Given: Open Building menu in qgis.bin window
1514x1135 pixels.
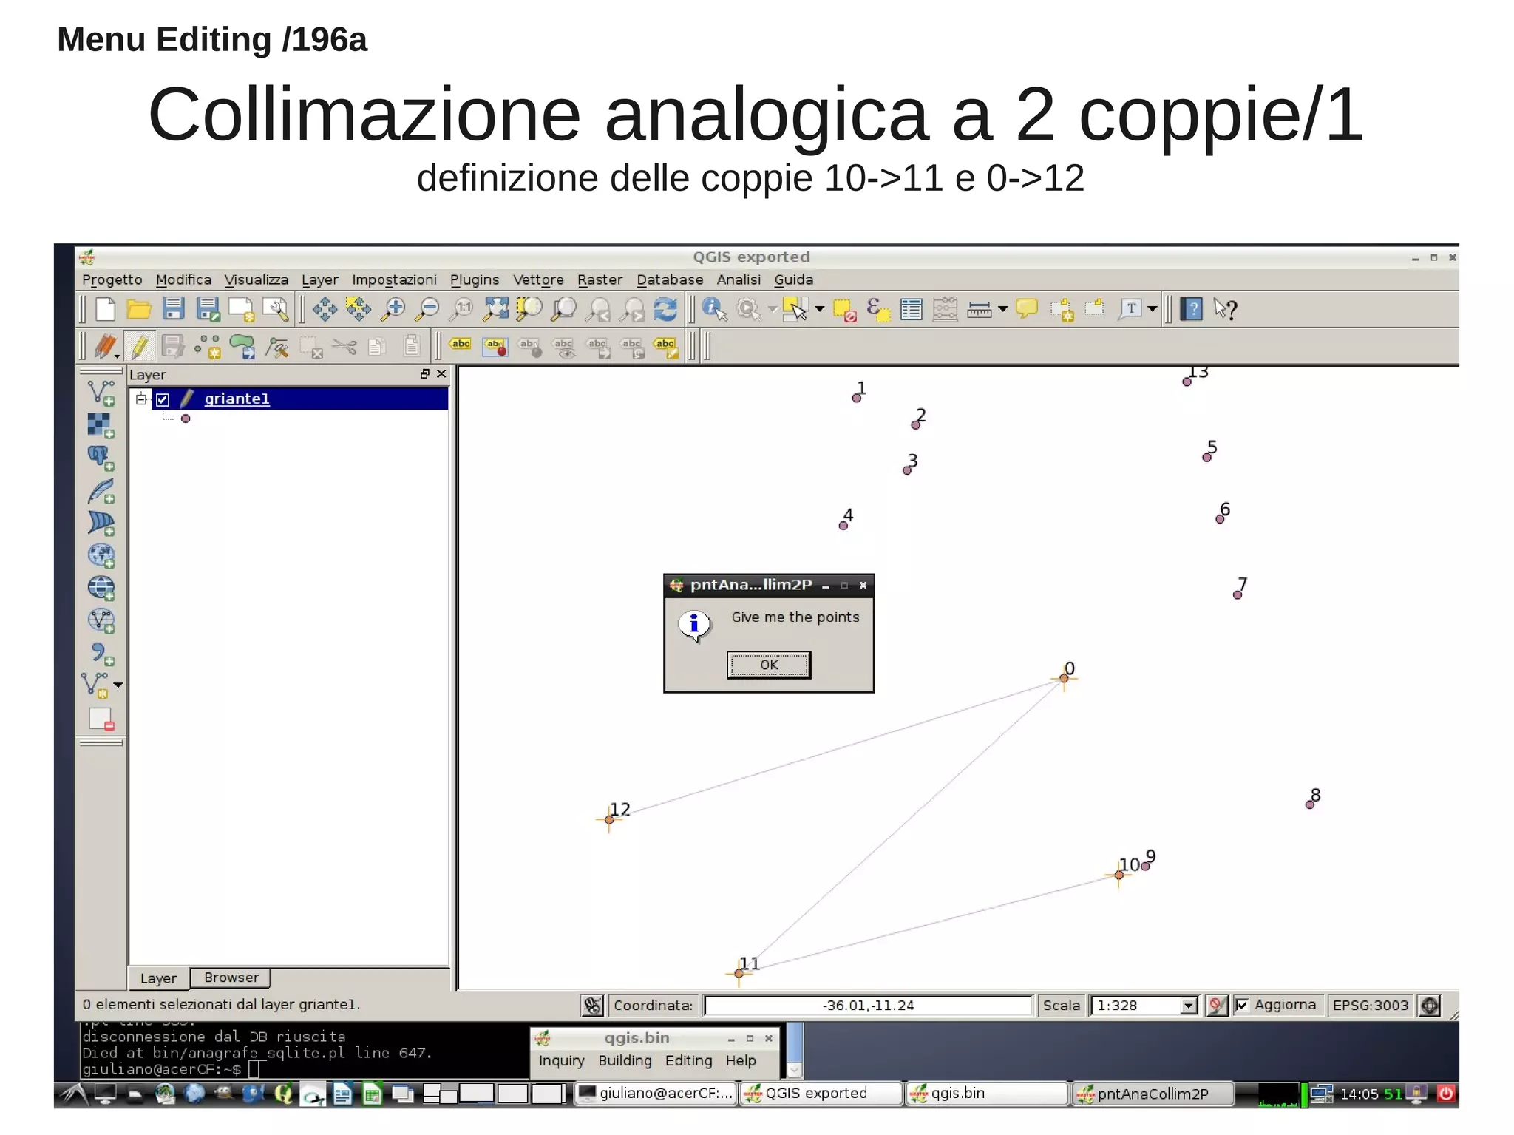Looking at the screenshot, I should [x=625, y=1060].
